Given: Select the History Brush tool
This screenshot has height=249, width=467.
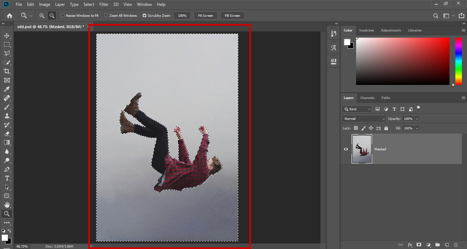Looking at the screenshot, I should (x=7, y=124).
